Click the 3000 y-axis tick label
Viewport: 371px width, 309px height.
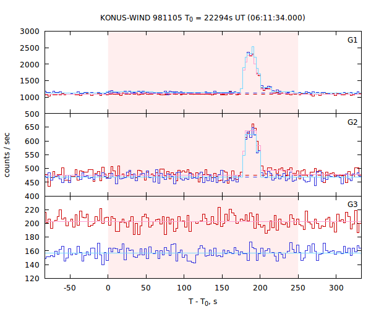[30, 31]
